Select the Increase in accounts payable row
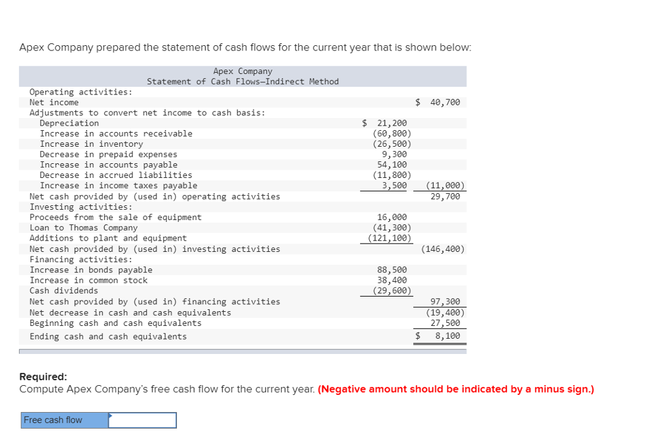The height and width of the screenshot is (442, 654). coord(101,165)
